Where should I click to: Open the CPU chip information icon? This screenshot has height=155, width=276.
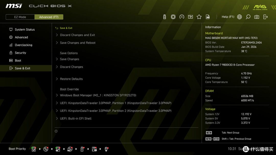click(x=173, y=17)
